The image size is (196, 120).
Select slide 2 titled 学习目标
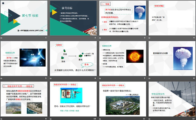coord(73,18)
